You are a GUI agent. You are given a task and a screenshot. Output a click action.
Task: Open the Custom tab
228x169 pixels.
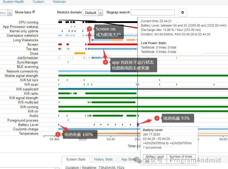pyautogui.click(x=38, y=2)
